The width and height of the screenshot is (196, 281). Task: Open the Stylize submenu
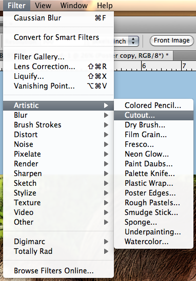click(x=58, y=193)
